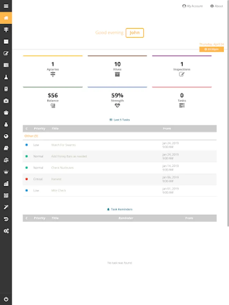229x305 pixels.
Task: Click the green dot on Check Nucleuses row
Action: point(26,167)
